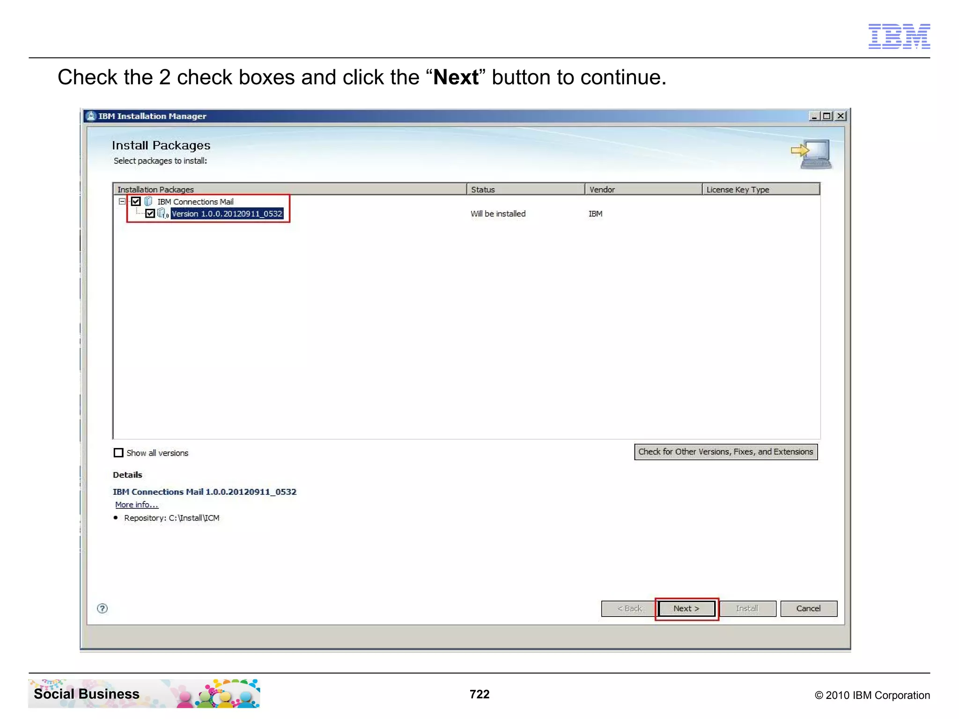Click the License Key Type column header

point(761,189)
